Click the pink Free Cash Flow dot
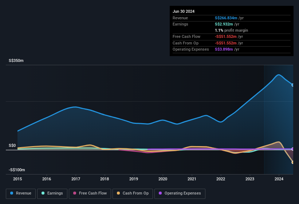Image resolution: width=299 pixels, height=204 pixels. pos(75,193)
